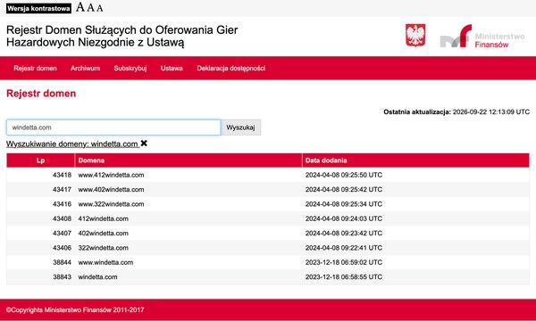Click the Wyszukaj search button
This screenshot has width=536, height=321.
240,128
